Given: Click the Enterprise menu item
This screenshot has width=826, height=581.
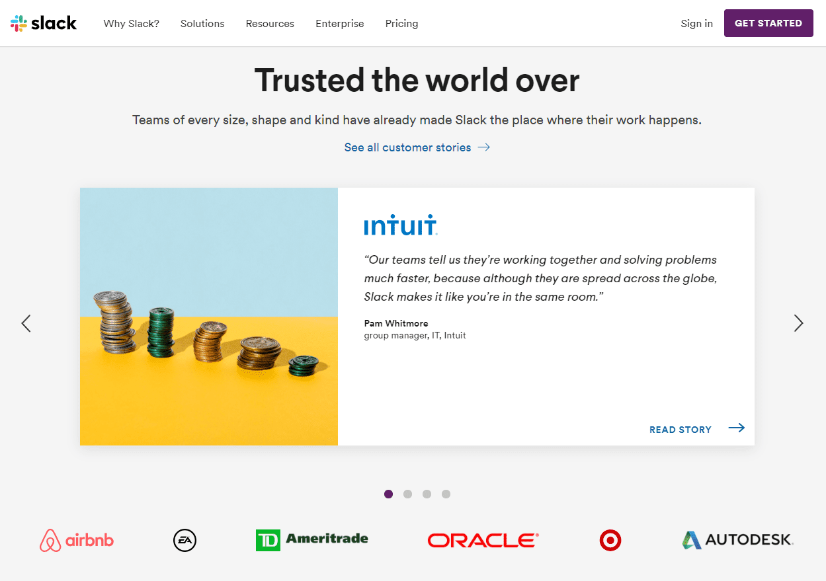Looking at the screenshot, I should 339,23.
